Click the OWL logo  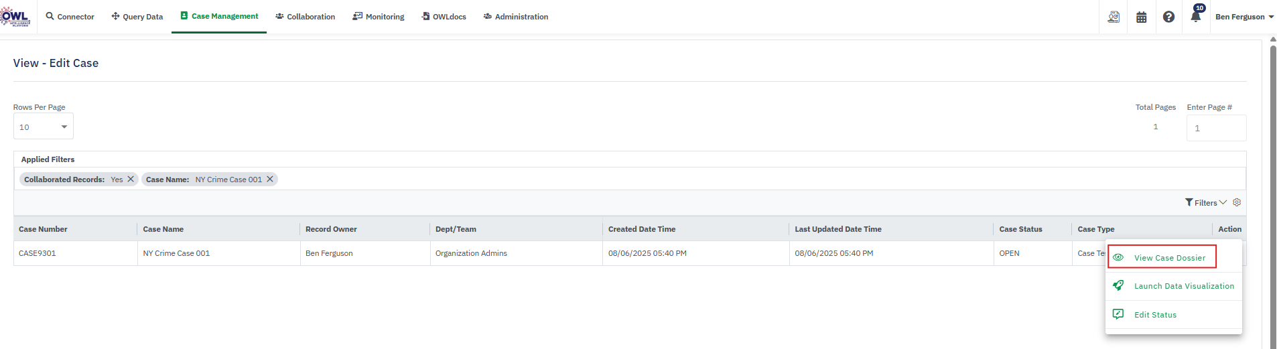pyautogui.click(x=15, y=17)
